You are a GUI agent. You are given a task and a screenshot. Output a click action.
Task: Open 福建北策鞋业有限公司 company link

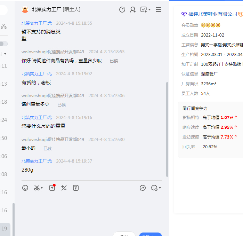pos(212,14)
